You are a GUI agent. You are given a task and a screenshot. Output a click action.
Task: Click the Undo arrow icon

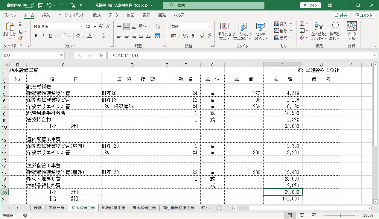49,5
